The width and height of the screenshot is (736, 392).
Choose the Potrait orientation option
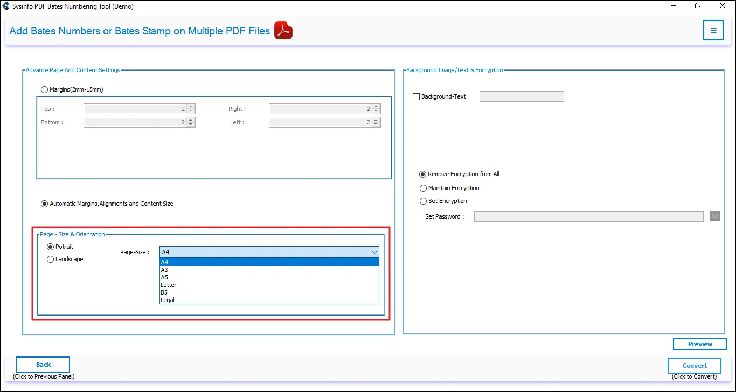coord(51,247)
